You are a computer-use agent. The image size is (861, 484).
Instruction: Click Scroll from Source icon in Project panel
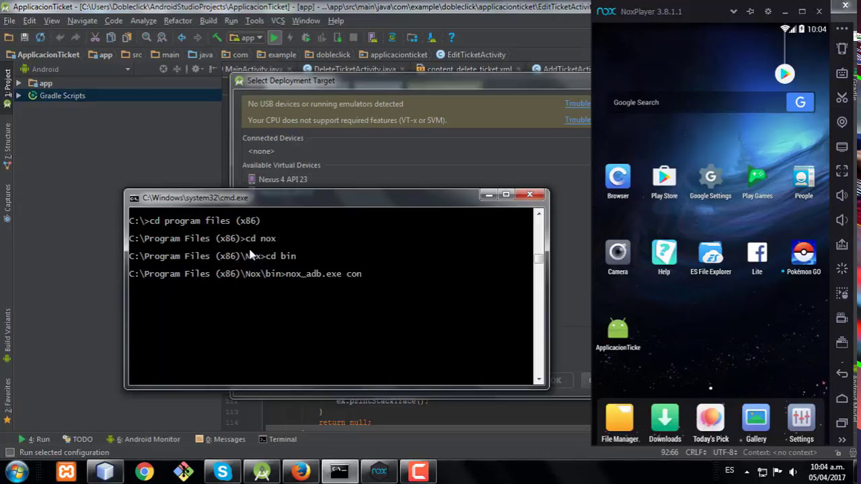[163, 69]
